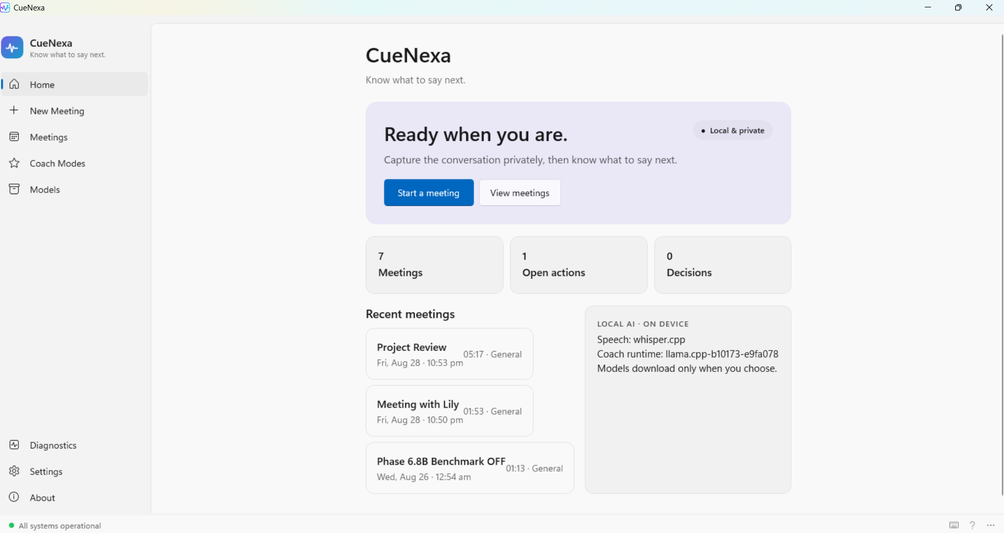The height and width of the screenshot is (533, 1004).
Task: Open the Diagnostics navigation item
Action: [75, 445]
